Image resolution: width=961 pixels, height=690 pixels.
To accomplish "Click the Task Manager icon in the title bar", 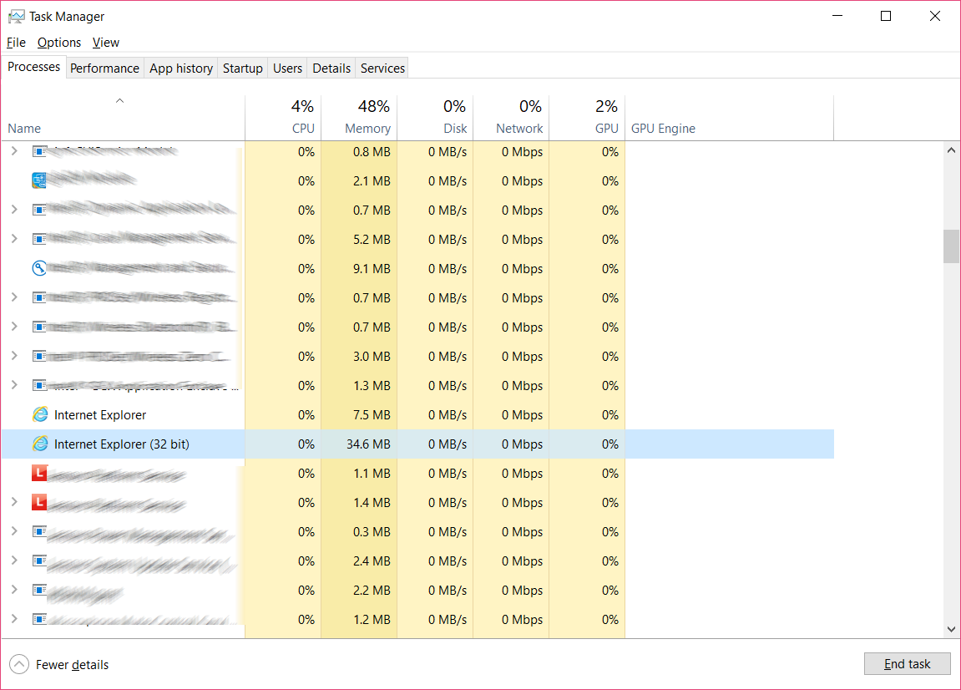I will coord(16,16).
